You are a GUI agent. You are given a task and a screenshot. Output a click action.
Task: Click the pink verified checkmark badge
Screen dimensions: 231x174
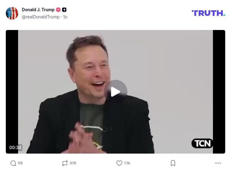pyautogui.click(x=58, y=10)
